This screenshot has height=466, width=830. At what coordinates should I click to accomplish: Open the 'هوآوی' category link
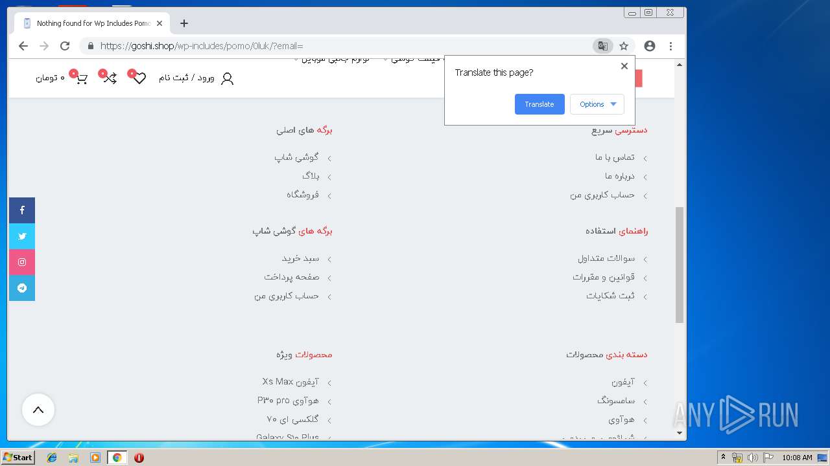pos(622,419)
